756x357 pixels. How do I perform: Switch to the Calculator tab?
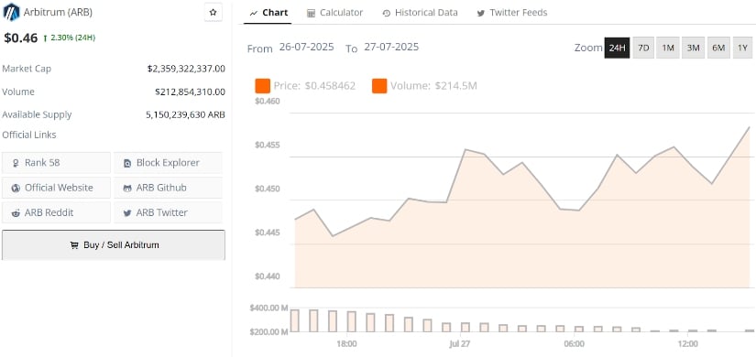(334, 13)
